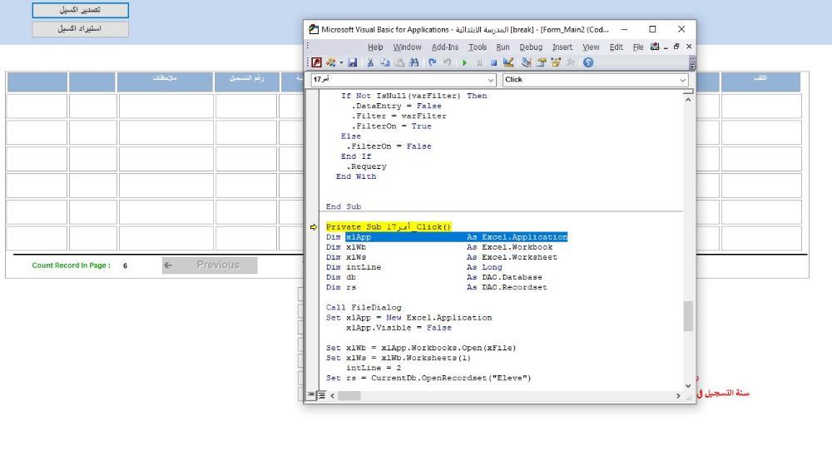Click the highlighted Private Sub أمر17_Click() line
The image size is (832, 456).
click(x=389, y=226)
